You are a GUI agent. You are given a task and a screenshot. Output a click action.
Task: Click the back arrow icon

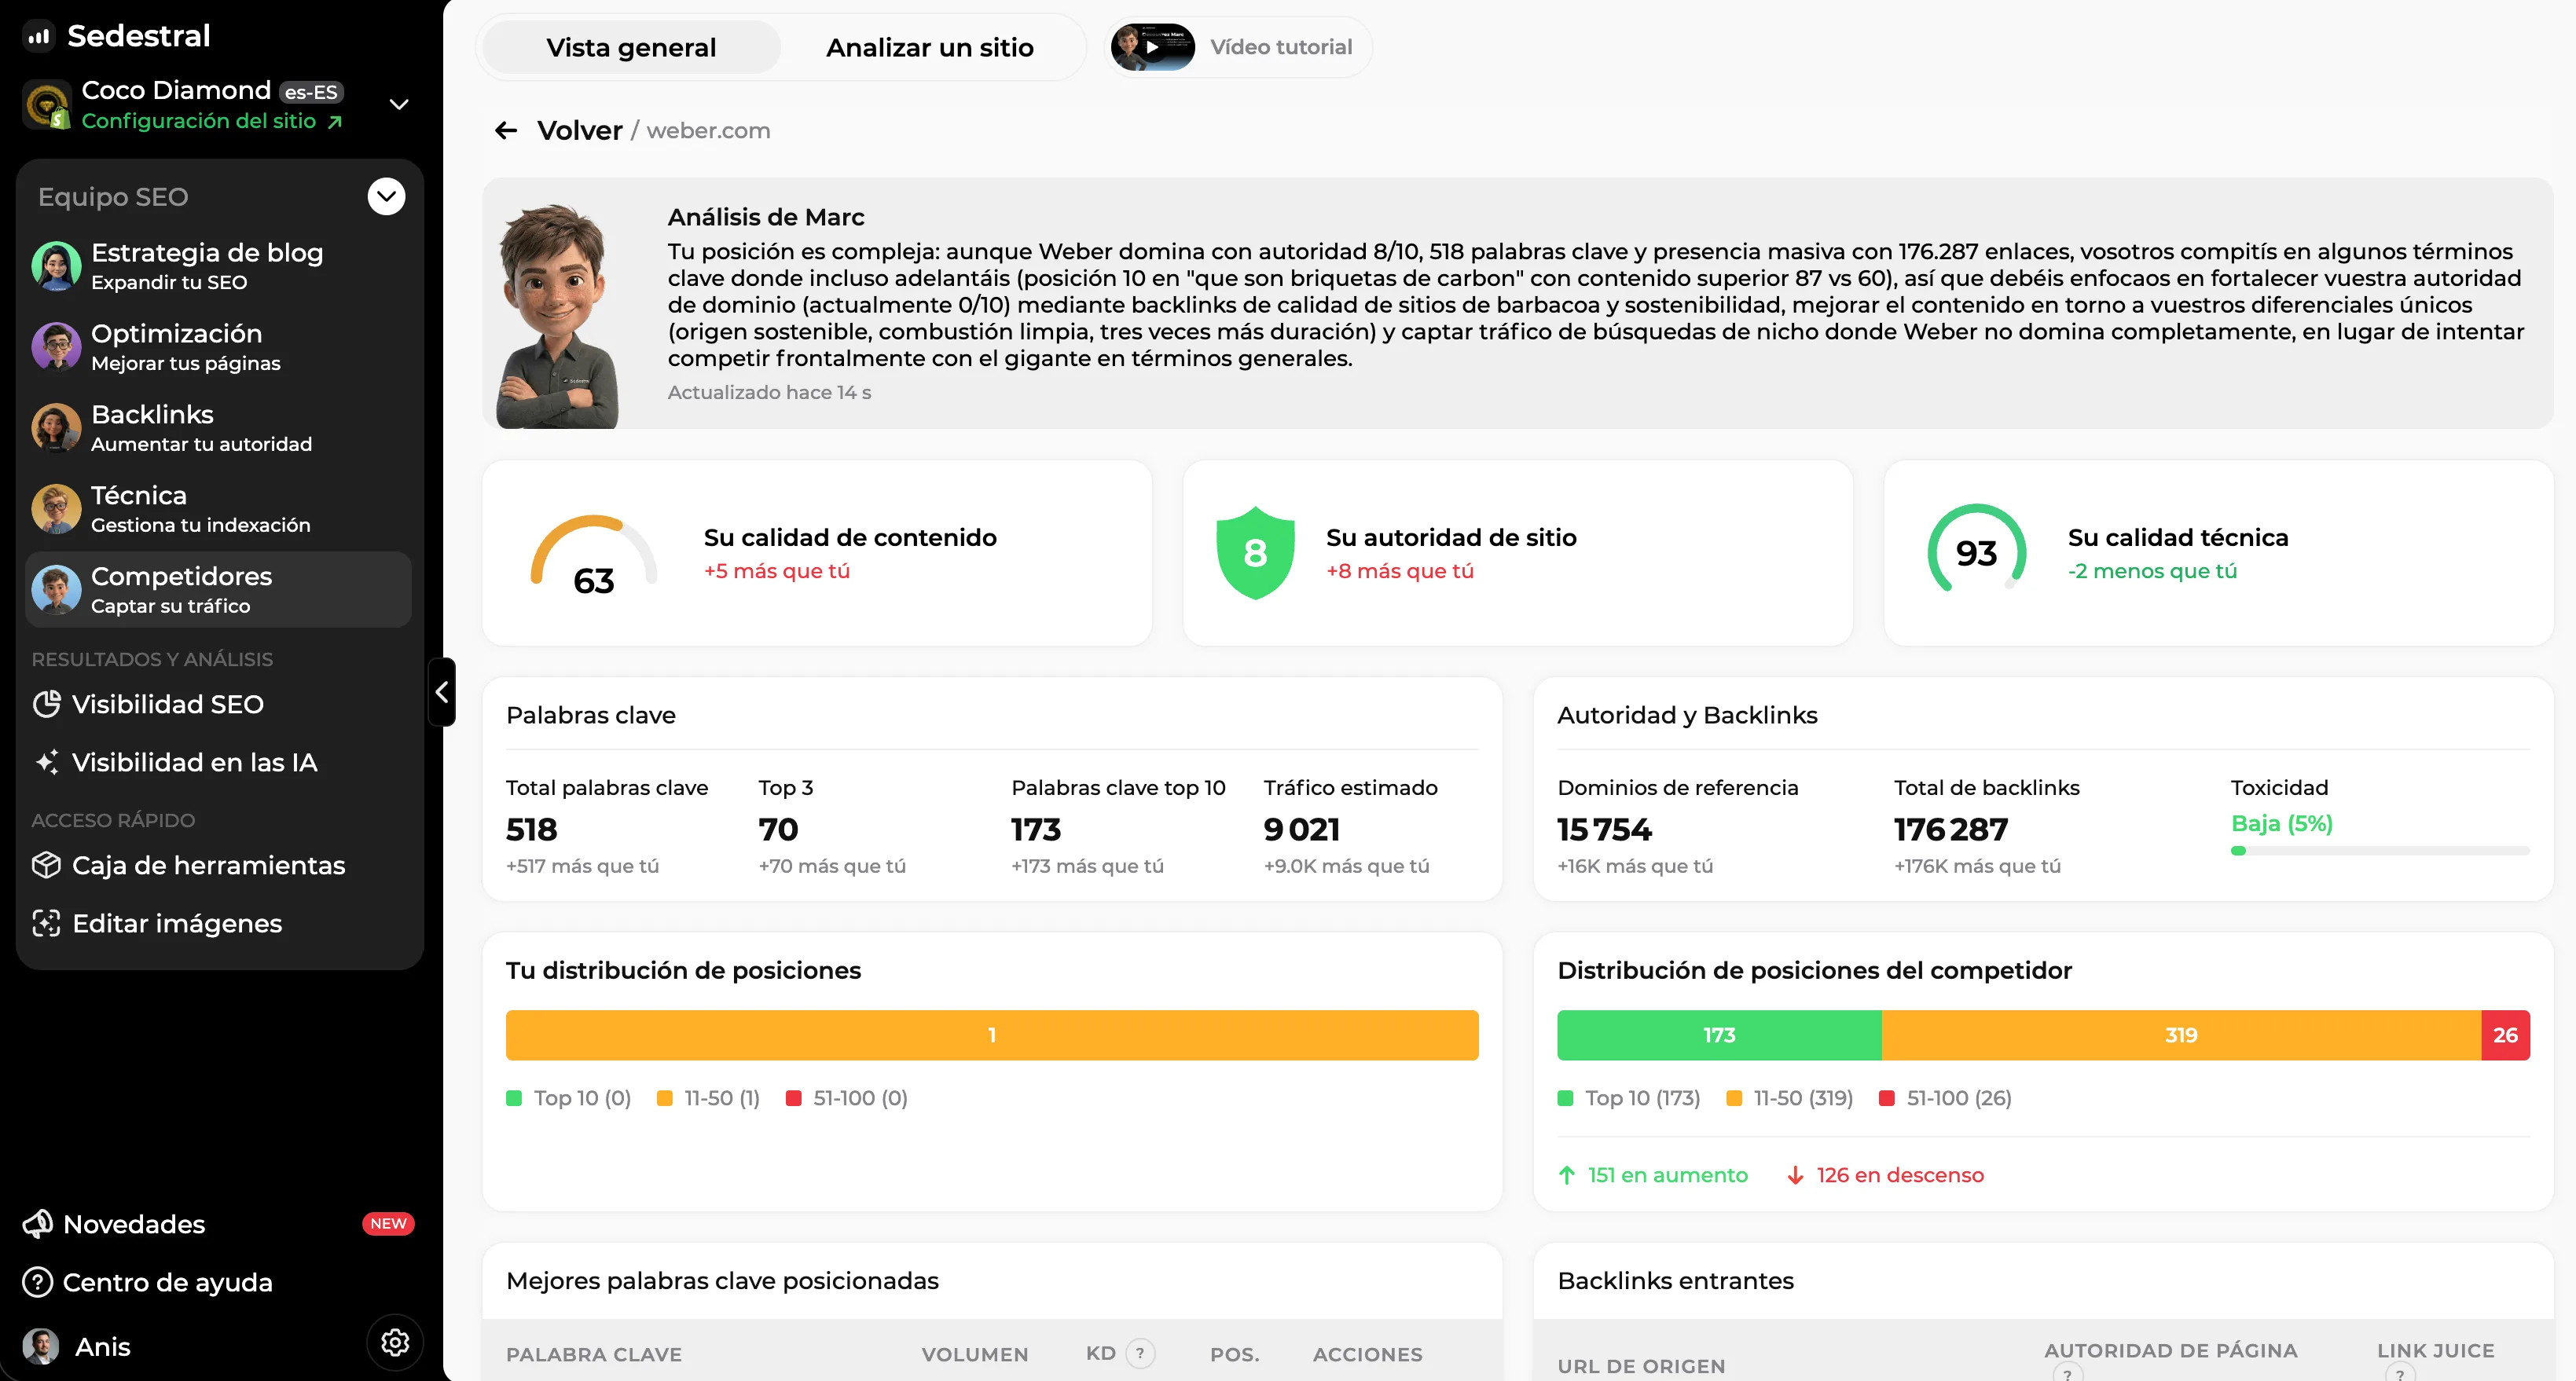[506, 131]
